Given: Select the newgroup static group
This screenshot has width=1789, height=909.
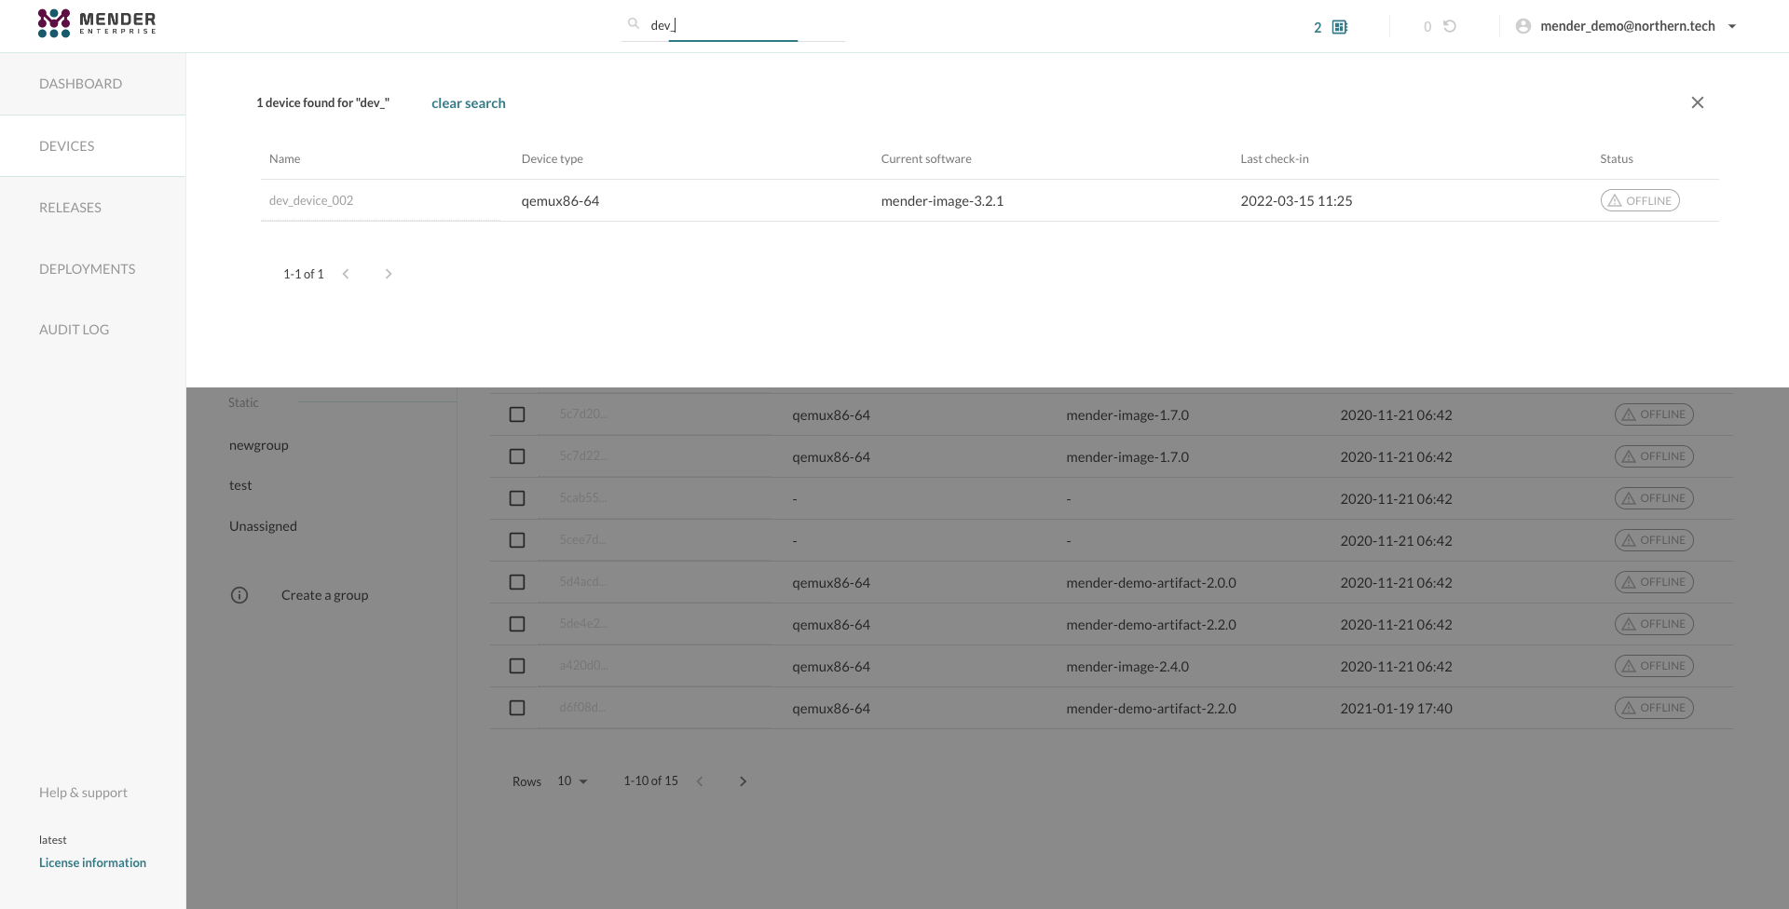Looking at the screenshot, I should click(258, 445).
